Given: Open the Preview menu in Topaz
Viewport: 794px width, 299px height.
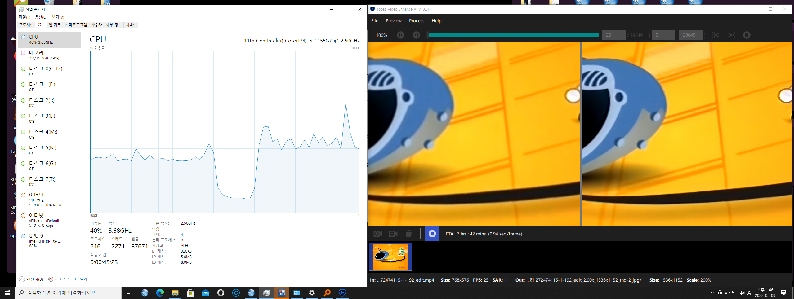Looking at the screenshot, I should (x=394, y=21).
